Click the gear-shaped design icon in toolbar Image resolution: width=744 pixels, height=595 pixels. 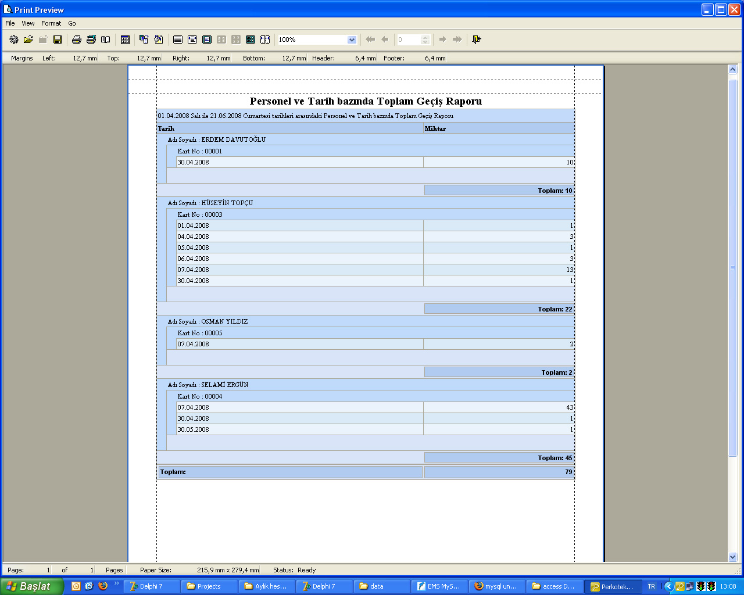pyautogui.click(x=14, y=40)
